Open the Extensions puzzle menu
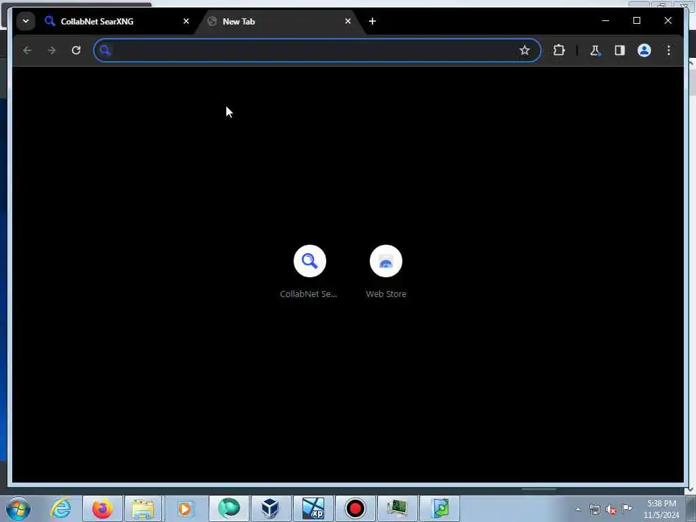The height and width of the screenshot is (522, 696). pyautogui.click(x=559, y=50)
